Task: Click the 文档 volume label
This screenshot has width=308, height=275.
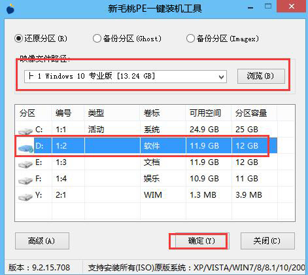Action: 152,162
